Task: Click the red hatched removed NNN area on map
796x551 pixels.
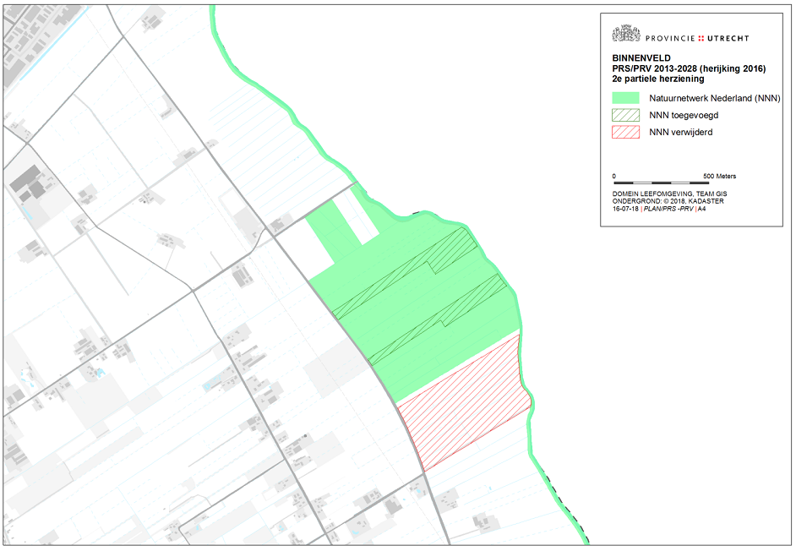Action: 466,404
